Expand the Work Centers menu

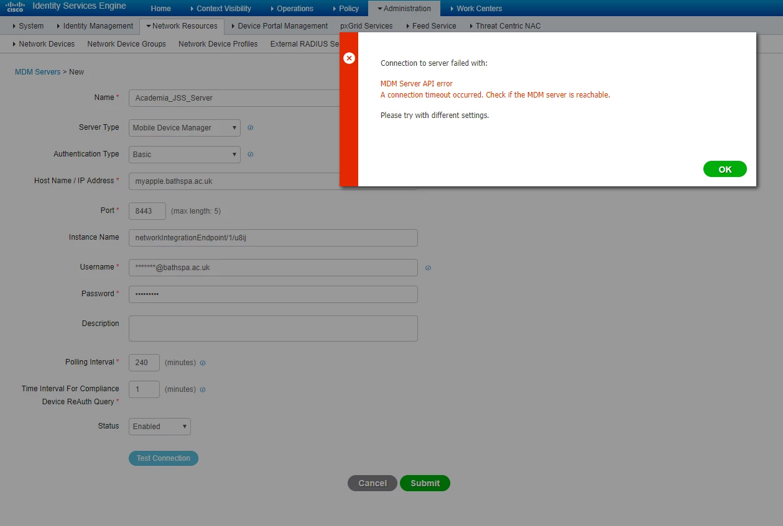[x=476, y=9]
